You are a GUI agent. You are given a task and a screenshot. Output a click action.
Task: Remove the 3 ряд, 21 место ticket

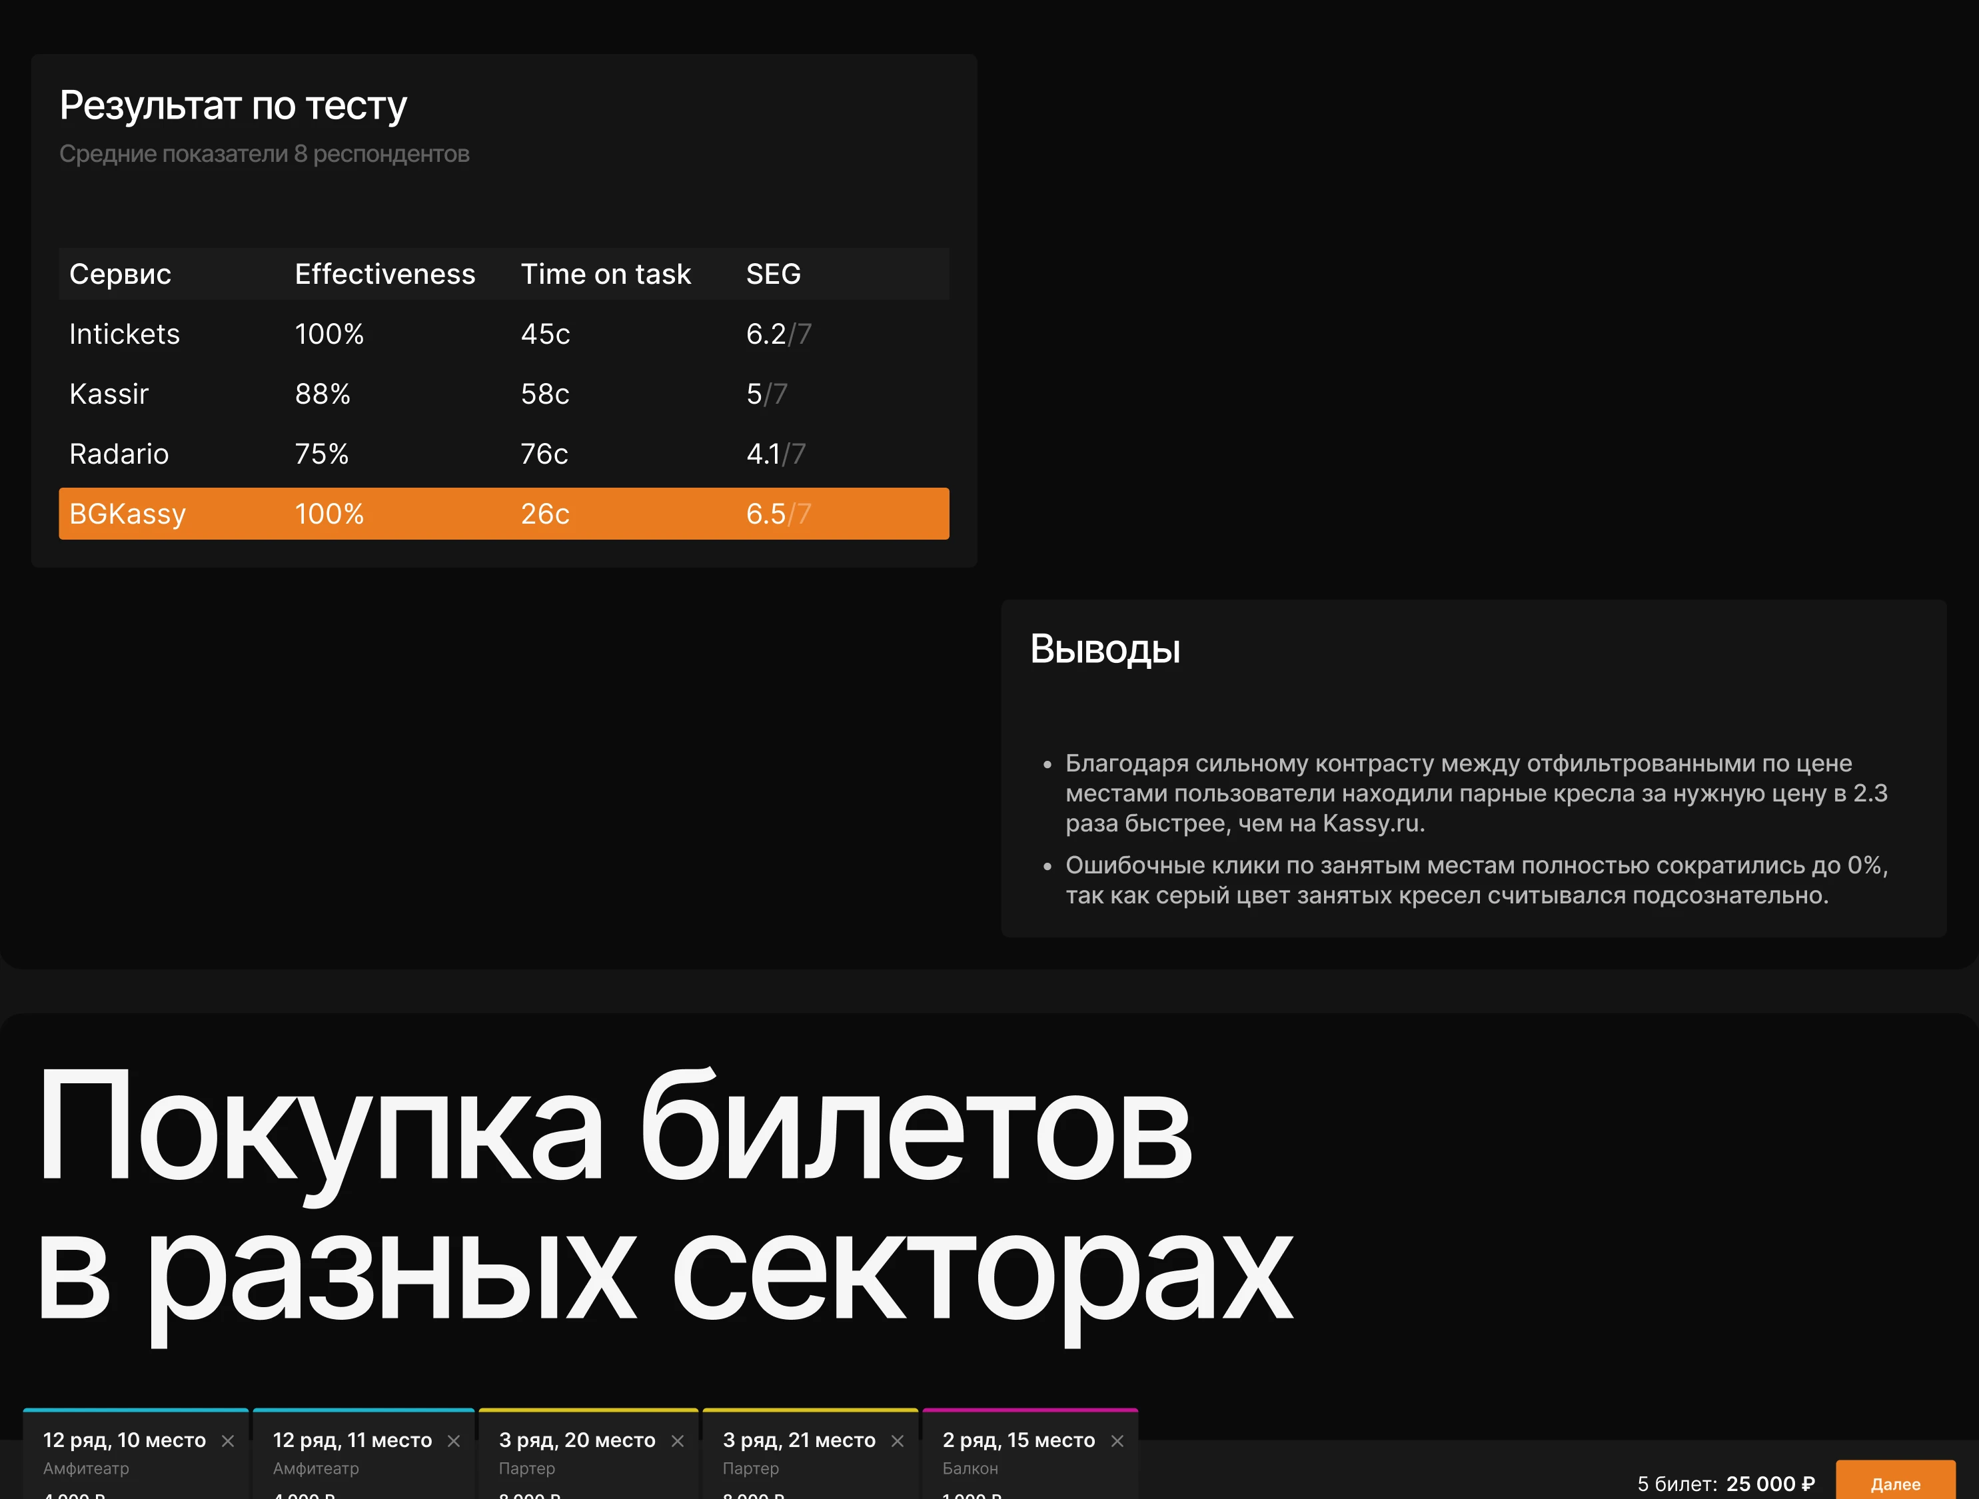(898, 1441)
